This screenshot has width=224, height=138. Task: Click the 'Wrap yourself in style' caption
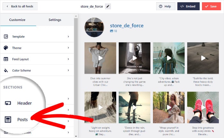click(169, 131)
